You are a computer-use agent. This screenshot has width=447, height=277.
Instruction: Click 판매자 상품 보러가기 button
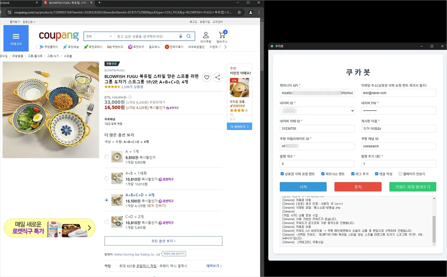click(174, 254)
